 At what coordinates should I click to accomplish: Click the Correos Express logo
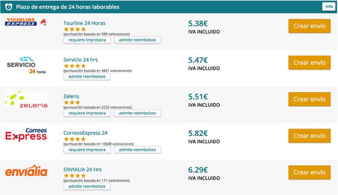pyautogui.click(x=26, y=135)
